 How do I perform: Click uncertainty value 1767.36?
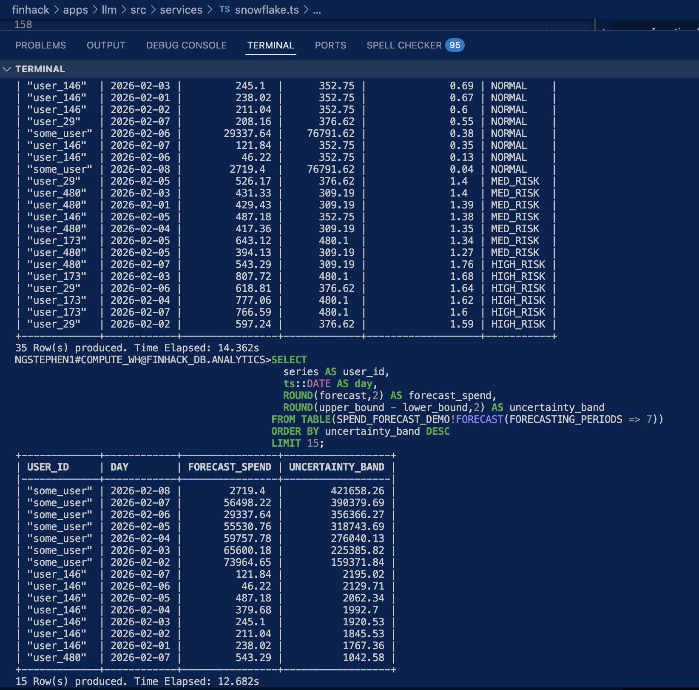tap(364, 646)
